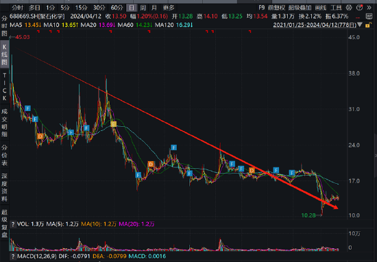This screenshot has height=262, width=377.
Task: Click MA(20): 1.2万 volume average label
Action: (x=136, y=224)
